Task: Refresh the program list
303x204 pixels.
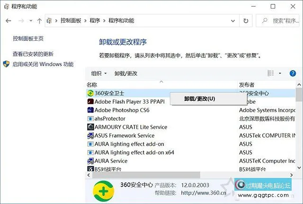Action: 246,21
